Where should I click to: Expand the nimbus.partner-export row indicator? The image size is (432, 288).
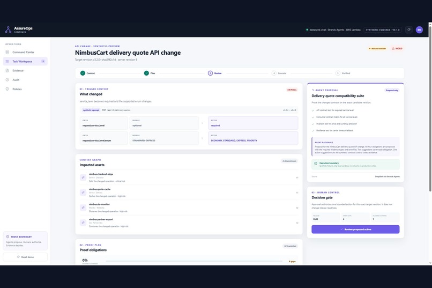pos(297,223)
